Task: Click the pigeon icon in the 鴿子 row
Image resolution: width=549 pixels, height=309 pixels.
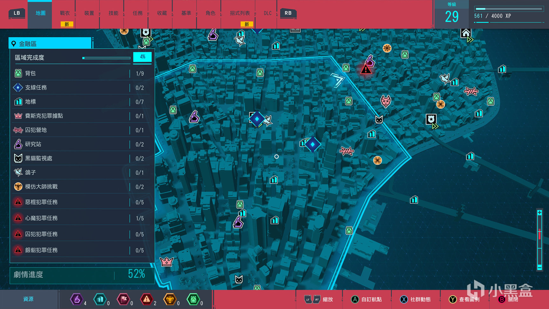Action: pyautogui.click(x=18, y=172)
